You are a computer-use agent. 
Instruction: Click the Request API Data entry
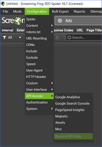[73, 136]
